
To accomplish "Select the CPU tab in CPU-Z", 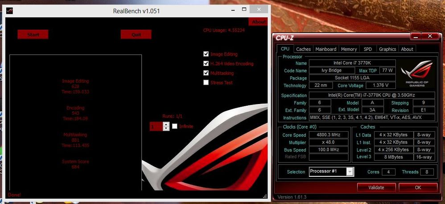I will pyautogui.click(x=285, y=49).
